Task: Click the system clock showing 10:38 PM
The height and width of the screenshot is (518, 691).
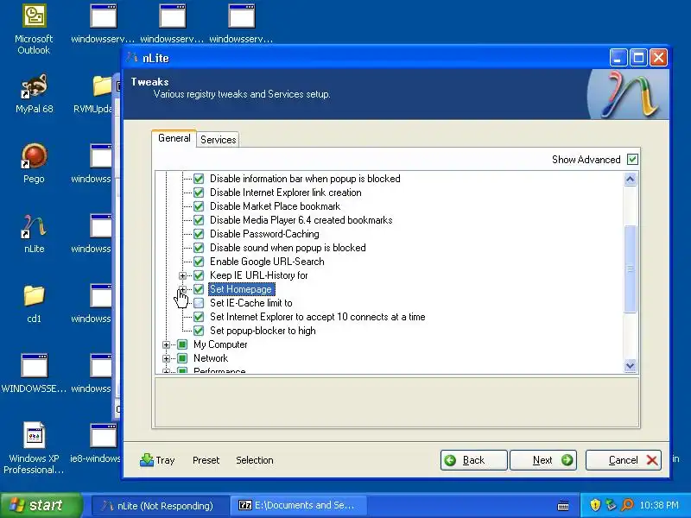Action: click(659, 505)
